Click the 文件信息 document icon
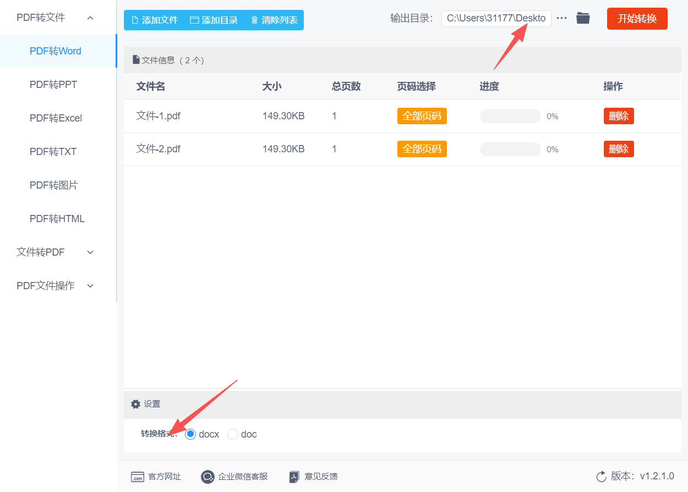688x492 pixels. click(136, 60)
